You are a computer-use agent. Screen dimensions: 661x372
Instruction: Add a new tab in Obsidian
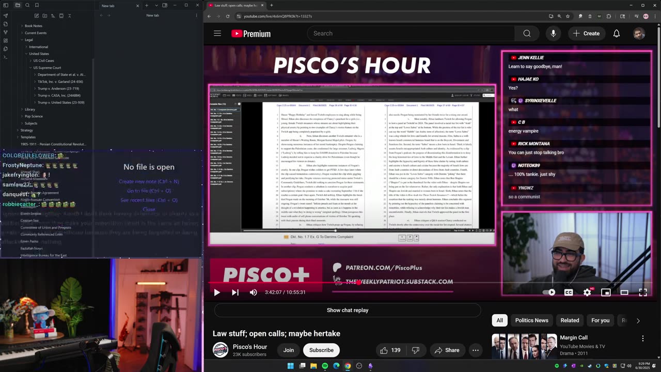(147, 5)
